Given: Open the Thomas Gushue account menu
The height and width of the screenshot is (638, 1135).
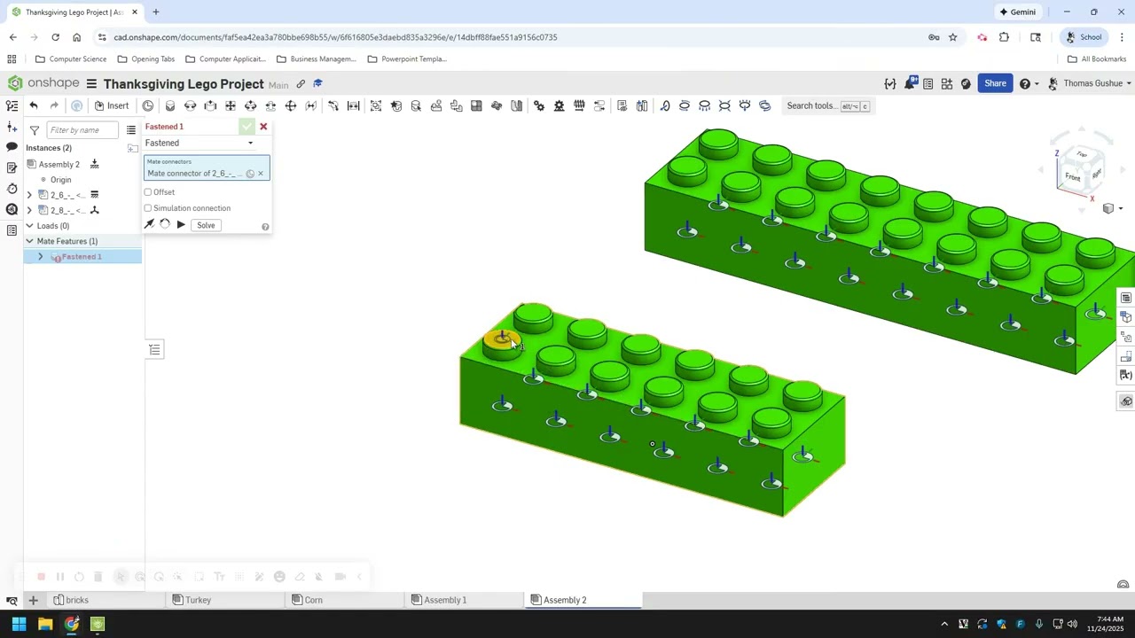Looking at the screenshot, I should tap(1089, 83).
